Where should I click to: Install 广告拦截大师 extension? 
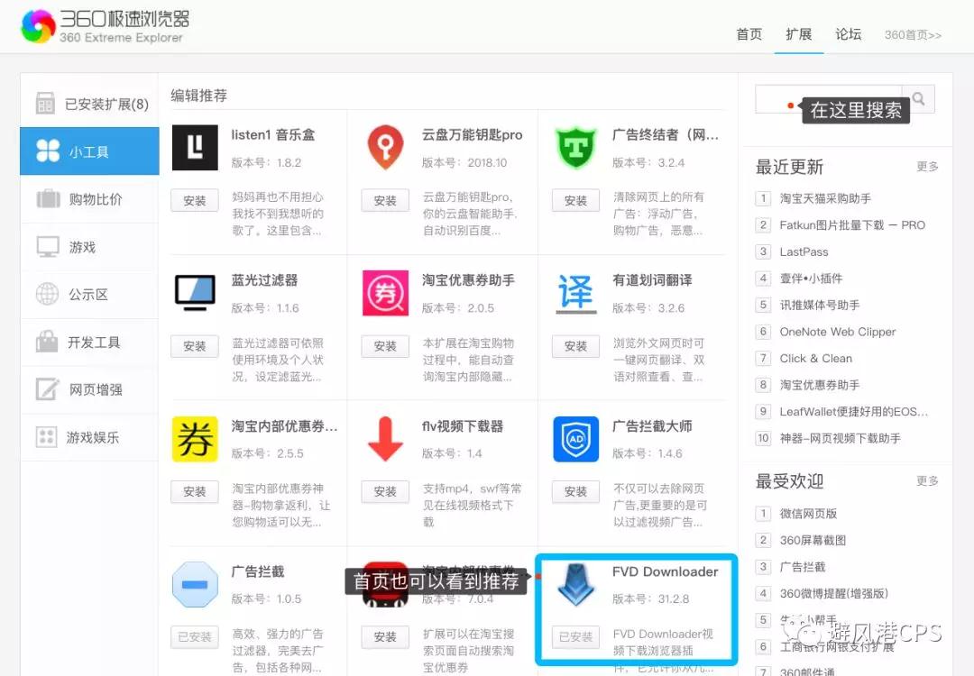point(575,491)
